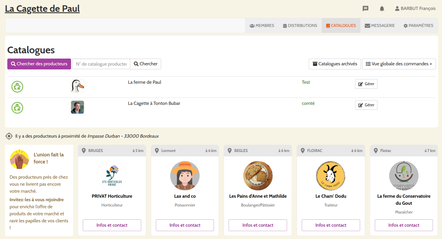Go to the Paramètres tab
Screen dimensions: 442x239
(418, 25)
